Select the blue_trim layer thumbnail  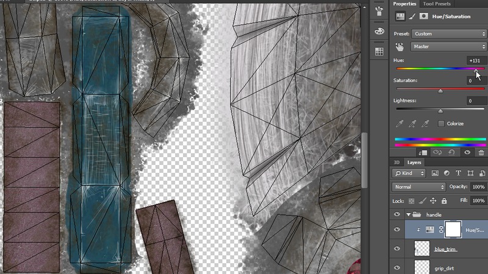click(x=422, y=248)
